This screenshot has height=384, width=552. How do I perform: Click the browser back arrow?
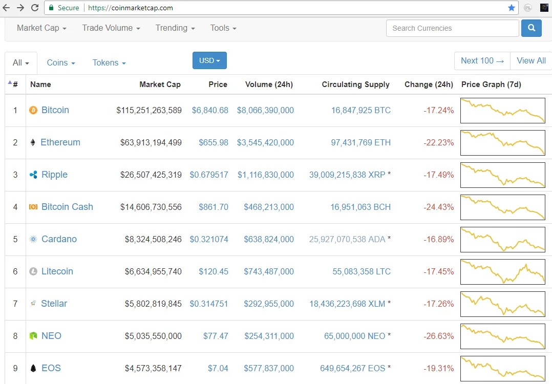(6, 8)
